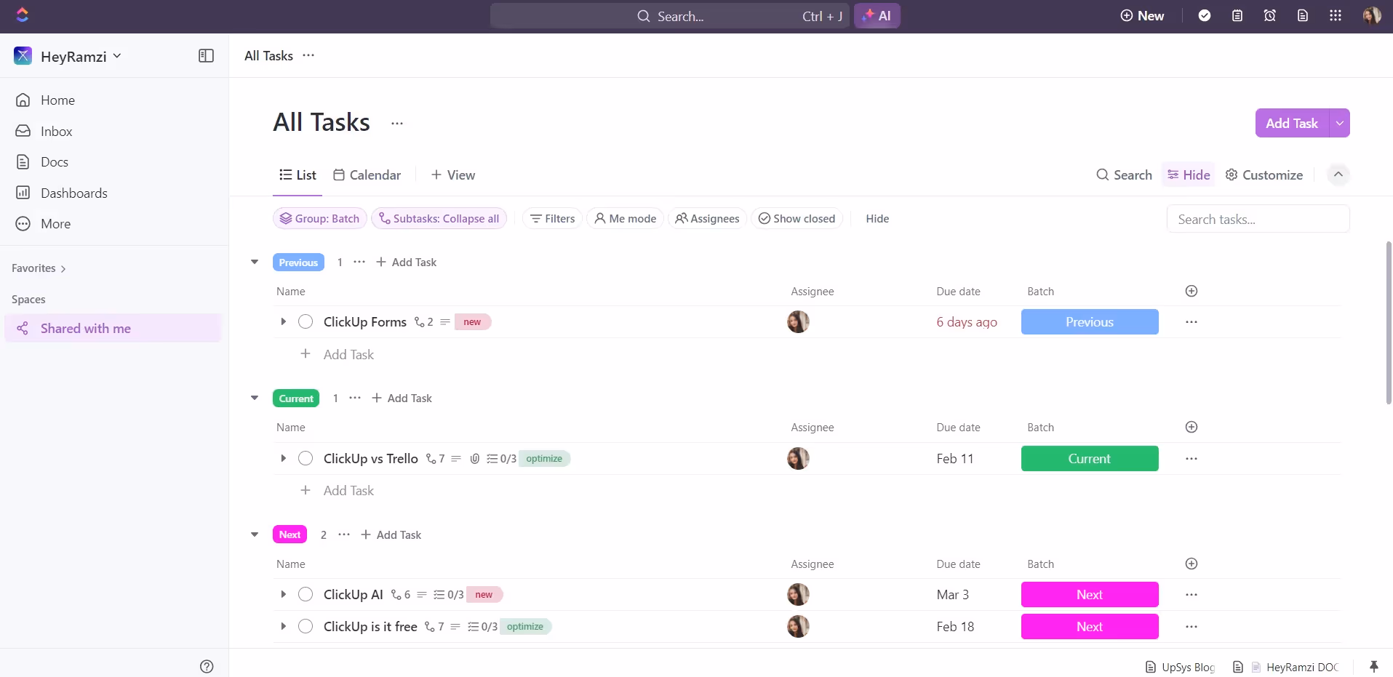Open the Filters button
Viewport: 1393px width, 677px height.
[552, 219]
